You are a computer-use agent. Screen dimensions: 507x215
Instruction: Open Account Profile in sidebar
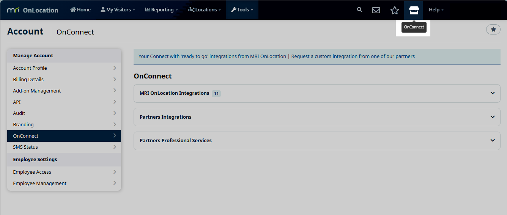pos(64,68)
